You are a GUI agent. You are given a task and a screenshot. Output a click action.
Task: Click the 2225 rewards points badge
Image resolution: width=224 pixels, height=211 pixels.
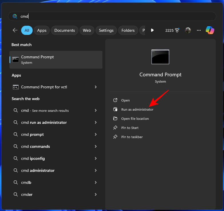pos(172,30)
